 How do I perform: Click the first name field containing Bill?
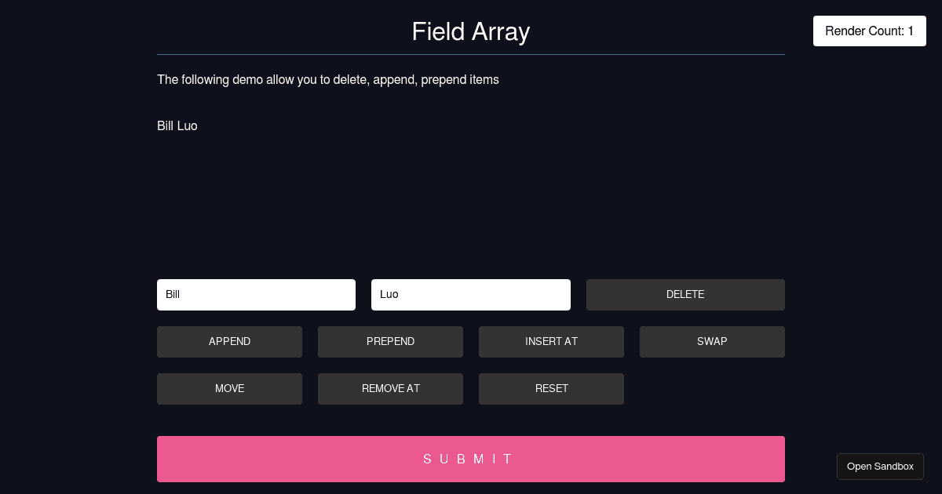coord(256,295)
